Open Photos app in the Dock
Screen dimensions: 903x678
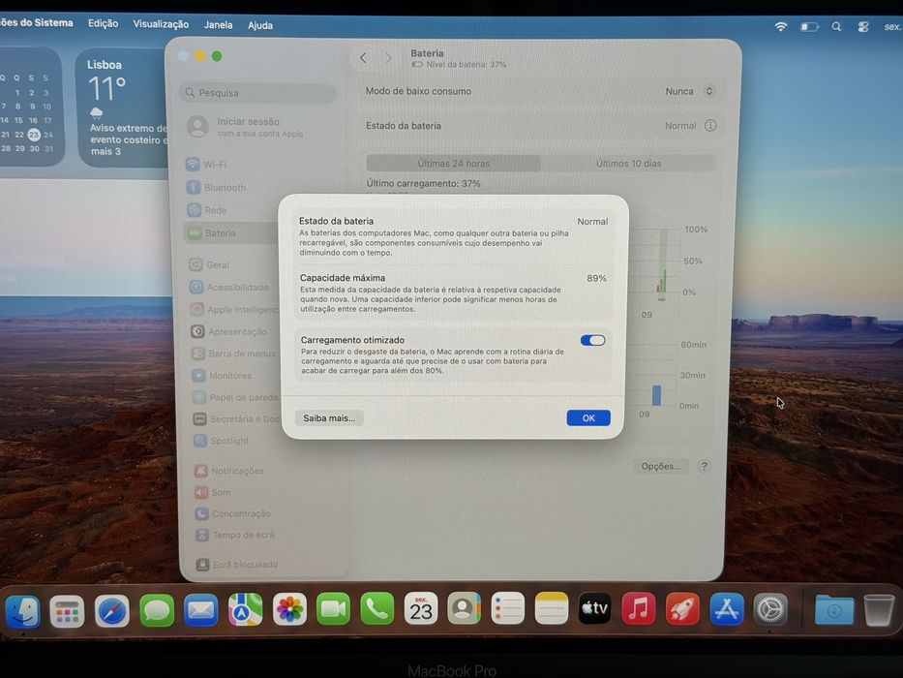(289, 609)
